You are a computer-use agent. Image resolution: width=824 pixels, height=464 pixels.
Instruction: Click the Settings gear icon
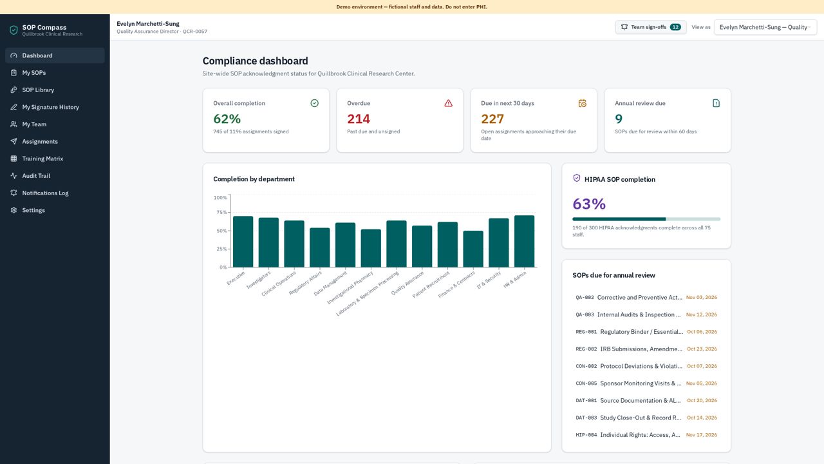(14, 210)
